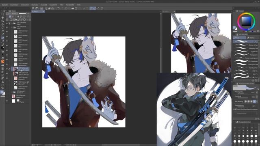
Task: Click the largest brush size preset dot
Action: (256, 142)
